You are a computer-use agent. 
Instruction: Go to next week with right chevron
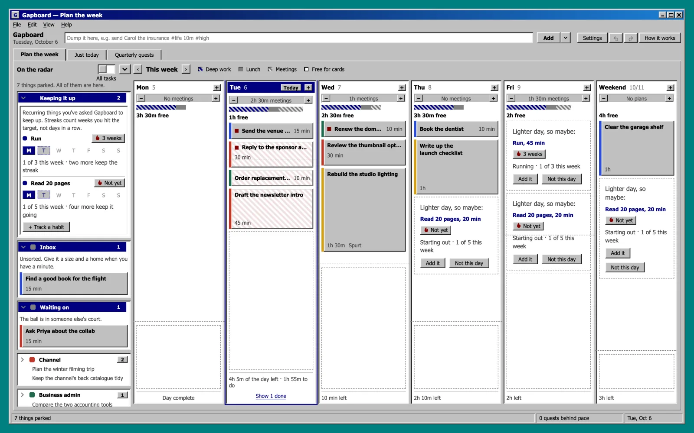click(x=186, y=69)
